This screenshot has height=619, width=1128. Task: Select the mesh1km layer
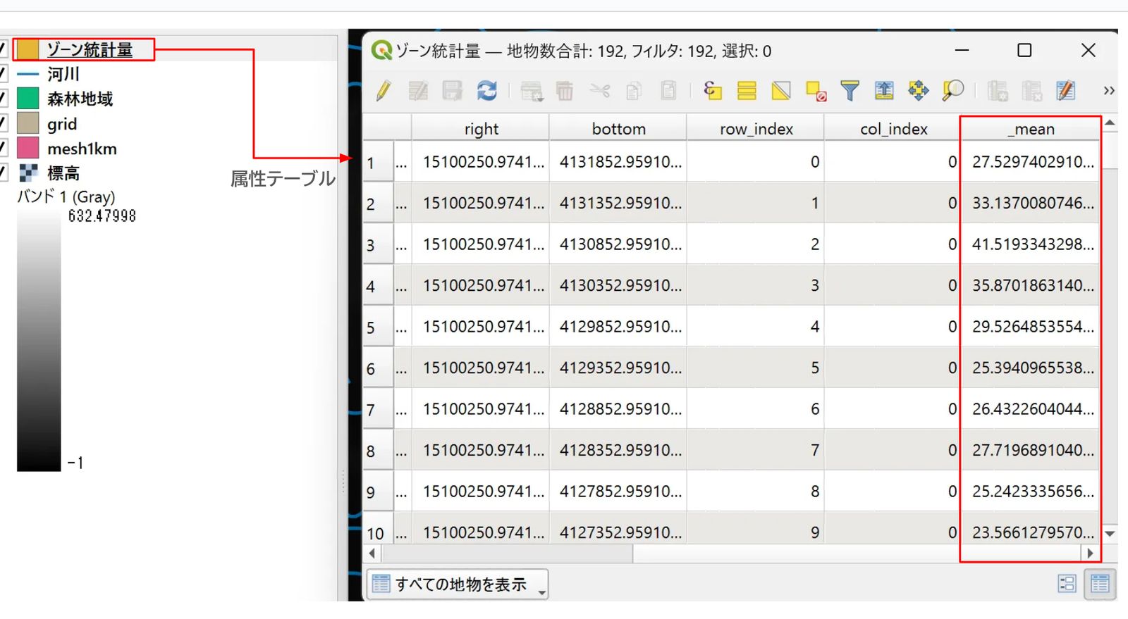pos(82,149)
